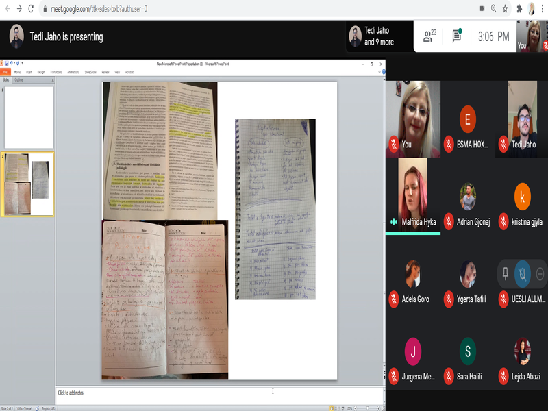Viewport: 548px width, 411px height.
Task: Click the Slide Show ribbon tab
Action: [x=90, y=71]
